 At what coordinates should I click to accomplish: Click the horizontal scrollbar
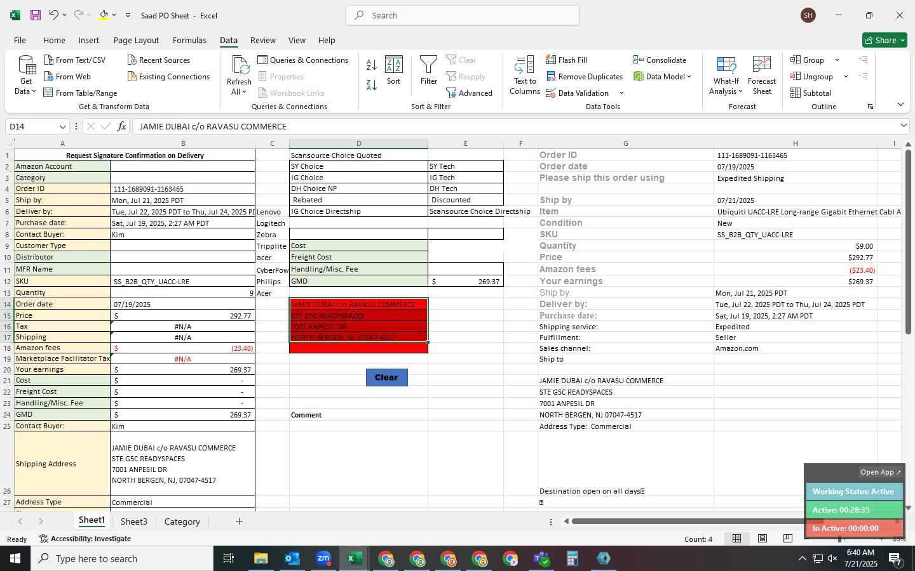(697, 522)
